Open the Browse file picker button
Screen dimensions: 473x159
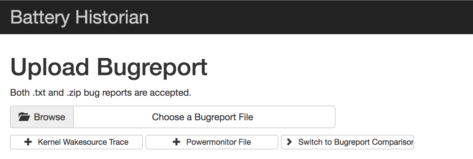coord(42,117)
